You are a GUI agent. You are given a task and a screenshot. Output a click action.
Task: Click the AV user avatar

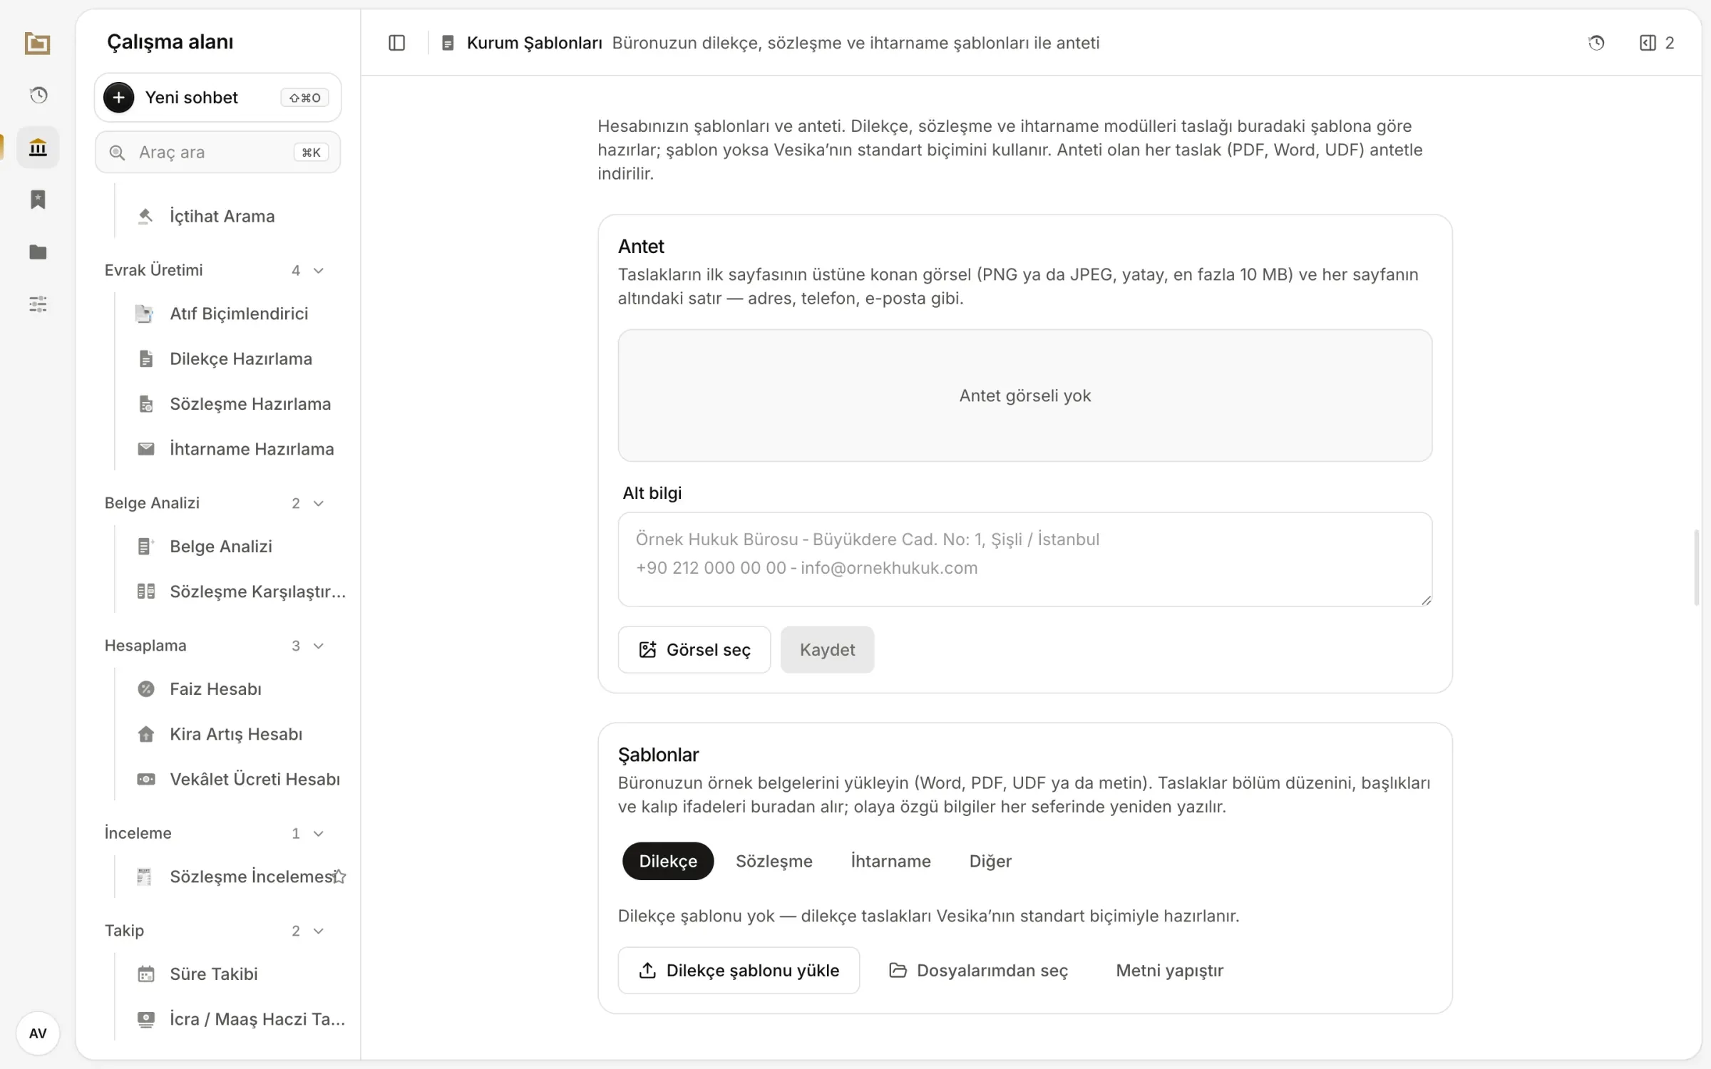click(38, 1033)
